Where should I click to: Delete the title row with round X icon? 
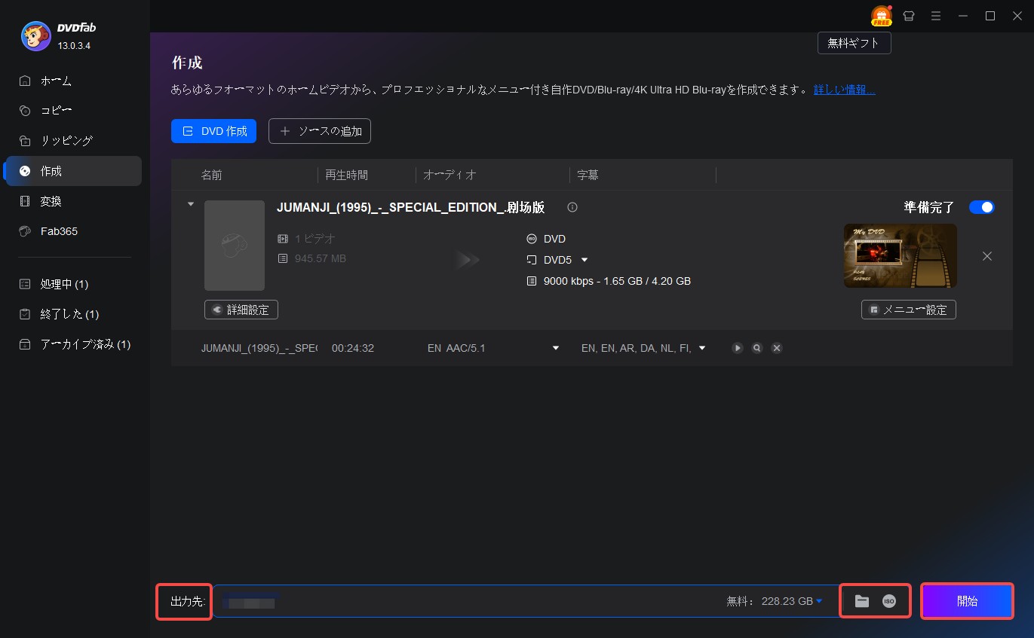coord(777,348)
